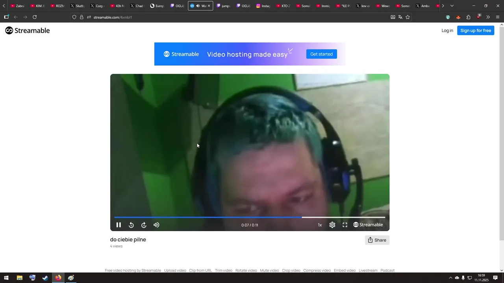Screen dimensions: 504x283
Task: Open Steam from the taskbar
Action: tap(45, 278)
